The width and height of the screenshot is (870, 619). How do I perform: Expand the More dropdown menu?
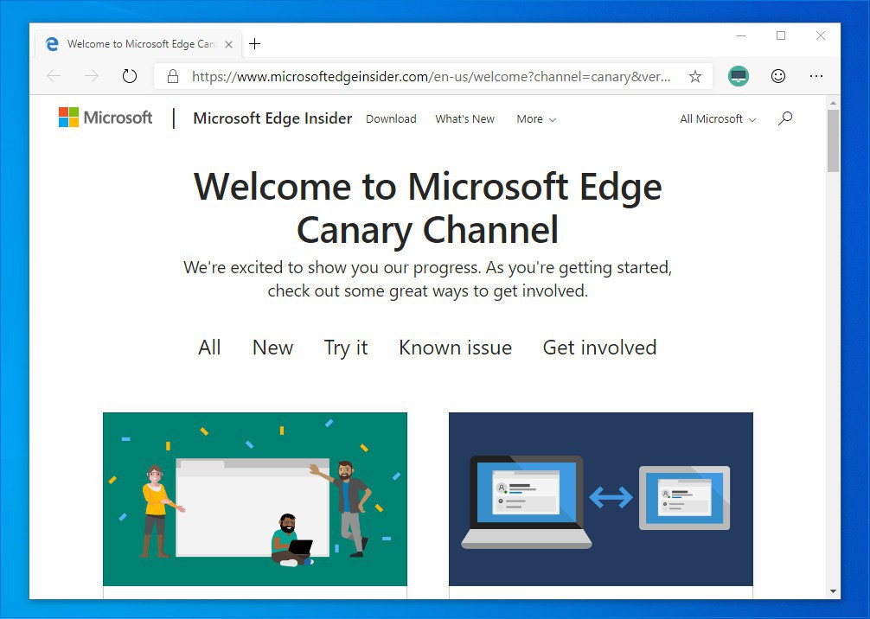point(536,119)
